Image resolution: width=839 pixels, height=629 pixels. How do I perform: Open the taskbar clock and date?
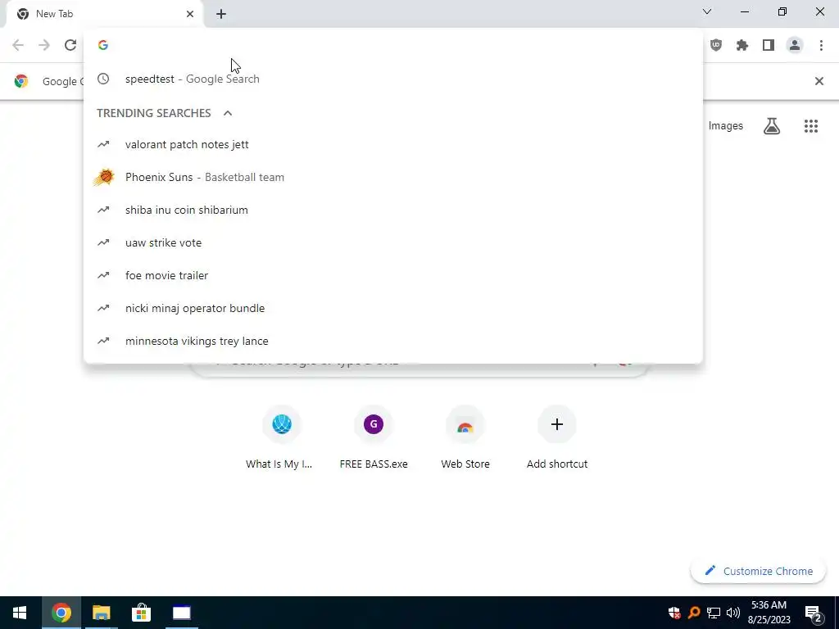click(769, 613)
